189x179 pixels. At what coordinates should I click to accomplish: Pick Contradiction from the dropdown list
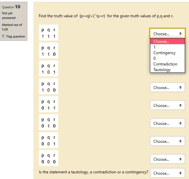167,64
